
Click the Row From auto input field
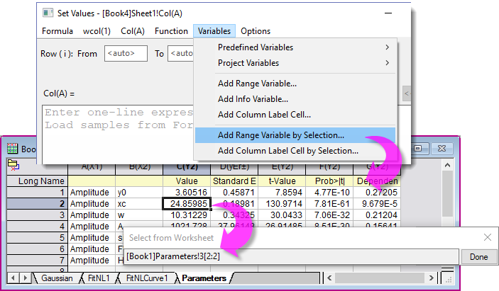coord(126,53)
